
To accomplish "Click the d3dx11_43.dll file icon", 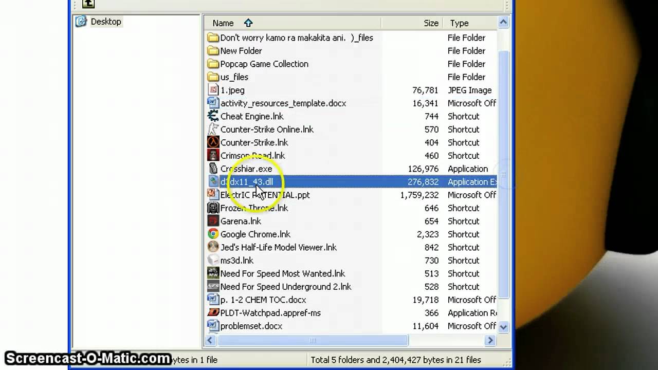I will [x=213, y=182].
